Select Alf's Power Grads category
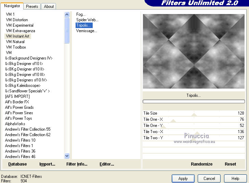Image resolution: width=249 pixels, height=183 pixels. [x=19, y=107]
